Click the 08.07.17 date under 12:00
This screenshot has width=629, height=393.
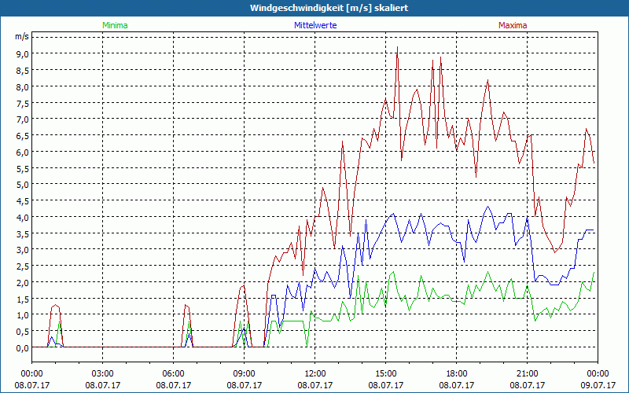click(x=315, y=385)
